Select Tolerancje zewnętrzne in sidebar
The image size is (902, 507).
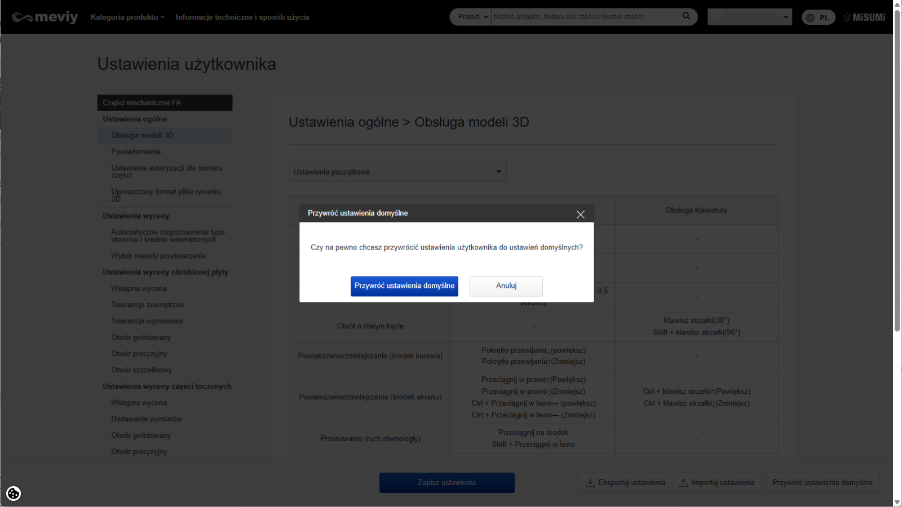point(147,305)
